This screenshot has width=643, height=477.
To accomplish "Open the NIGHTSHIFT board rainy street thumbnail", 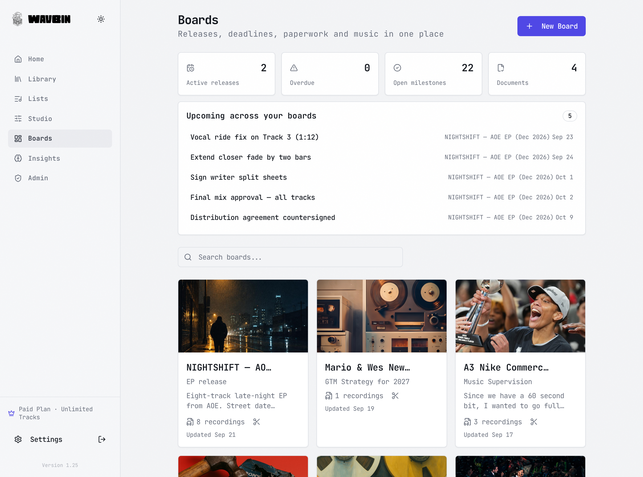I will [x=243, y=316].
